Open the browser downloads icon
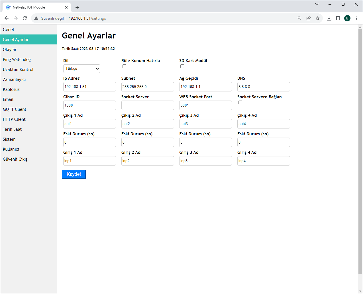The image size is (363, 294). [329, 18]
